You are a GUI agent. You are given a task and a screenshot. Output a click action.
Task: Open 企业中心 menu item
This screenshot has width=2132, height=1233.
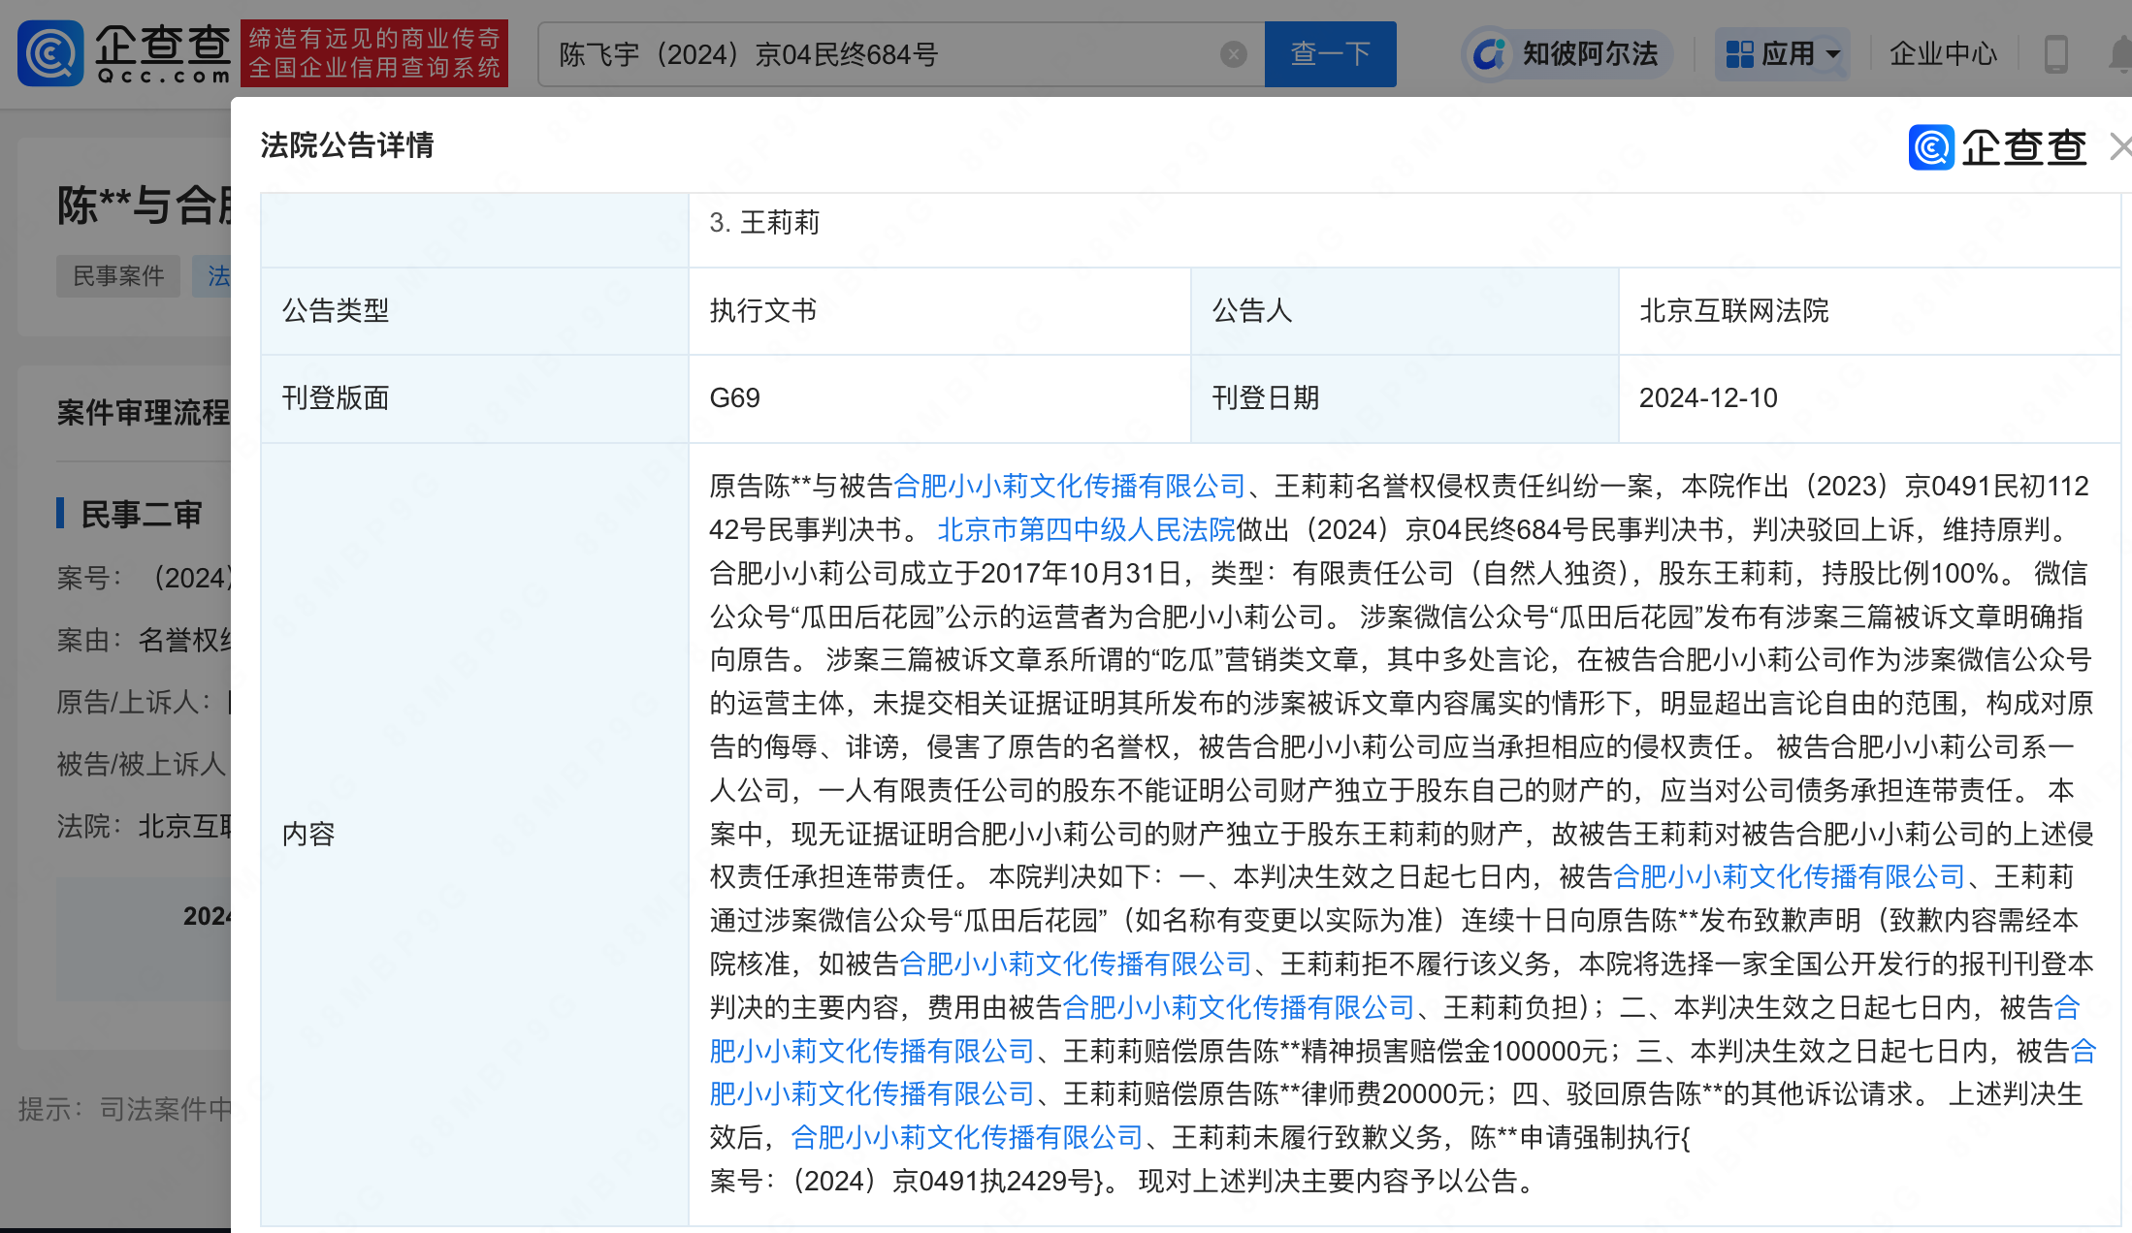(1943, 54)
